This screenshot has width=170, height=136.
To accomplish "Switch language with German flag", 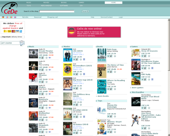I will click(x=3, y=17).
